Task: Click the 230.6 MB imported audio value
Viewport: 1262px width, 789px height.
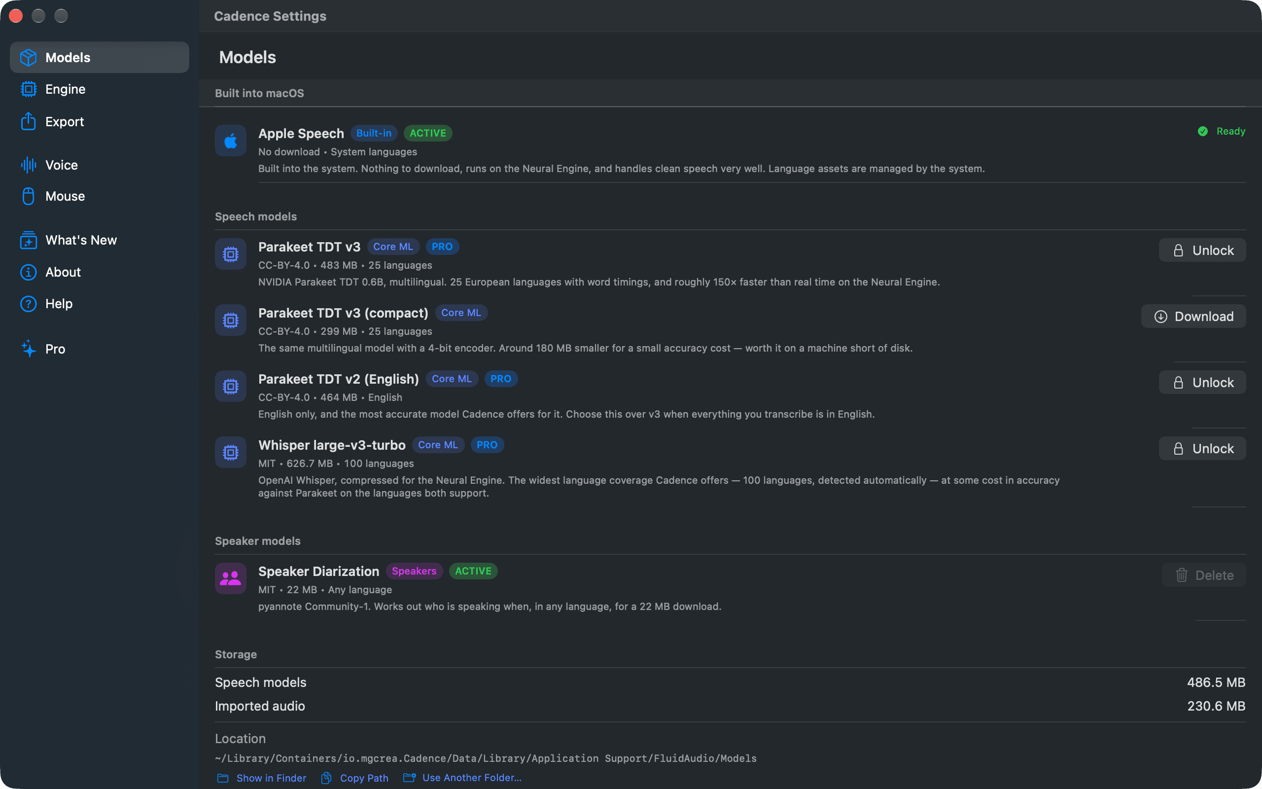Action: pyautogui.click(x=1216, y=706)
